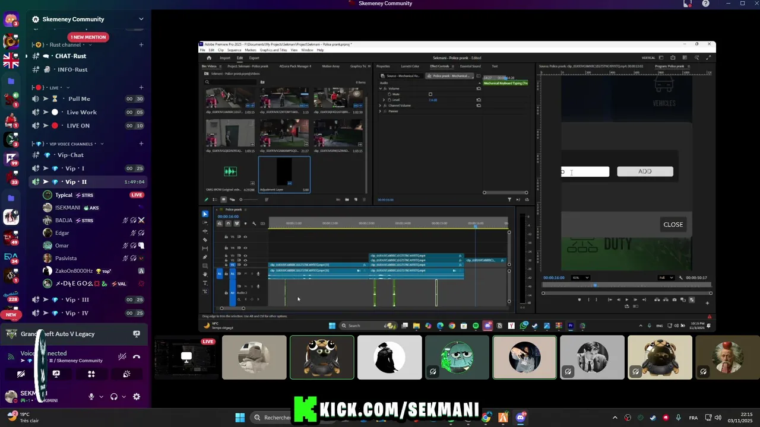This screenshot has width=760, height=427.
Task: Select the Type tool in Premiere toolbar
Action: coord(205,283)
